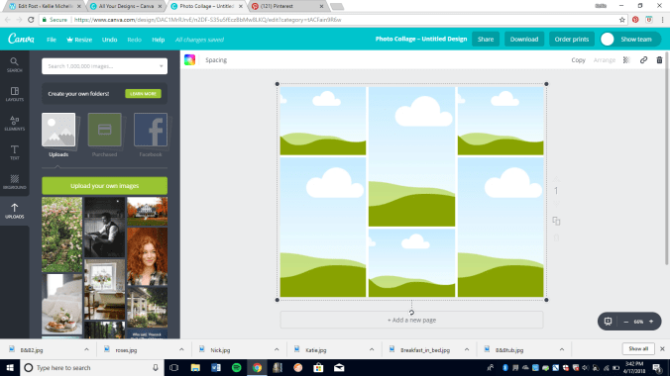Screen dimensions: 670x376
Task: Expand options for B&Btub.jpg download
Action: click(x=562, y=349)
